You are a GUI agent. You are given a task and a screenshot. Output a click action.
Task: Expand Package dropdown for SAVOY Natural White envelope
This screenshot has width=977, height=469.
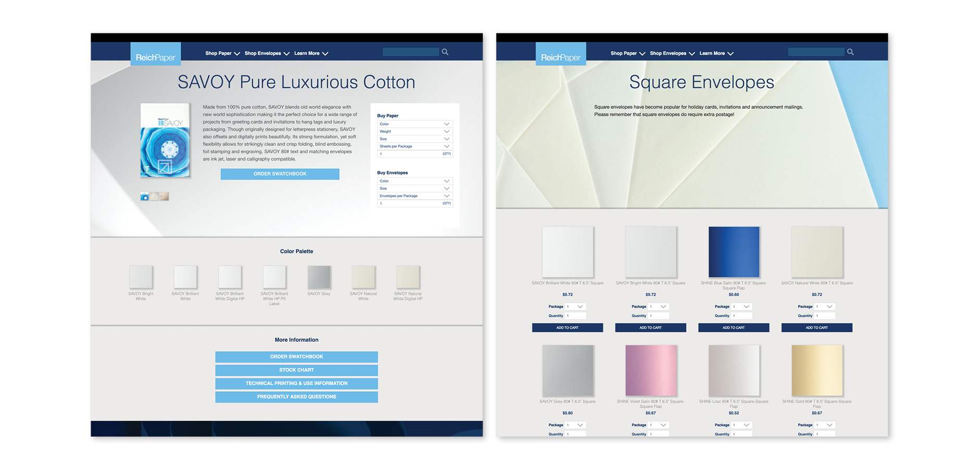825,306
